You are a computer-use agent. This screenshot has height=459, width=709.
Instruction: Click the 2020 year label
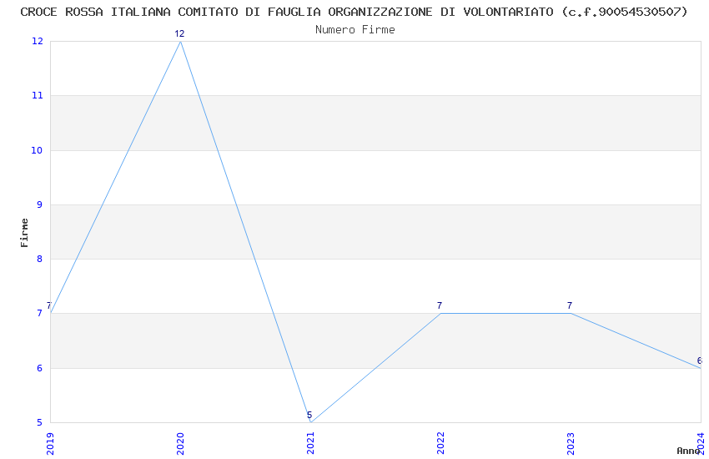pos(180,444)
